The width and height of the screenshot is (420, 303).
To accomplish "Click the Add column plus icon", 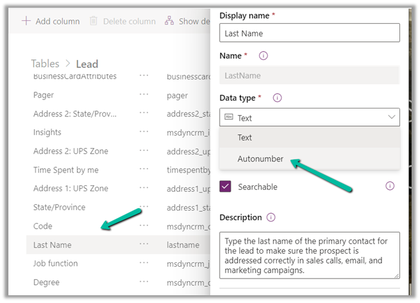I will tap(26, 21).
